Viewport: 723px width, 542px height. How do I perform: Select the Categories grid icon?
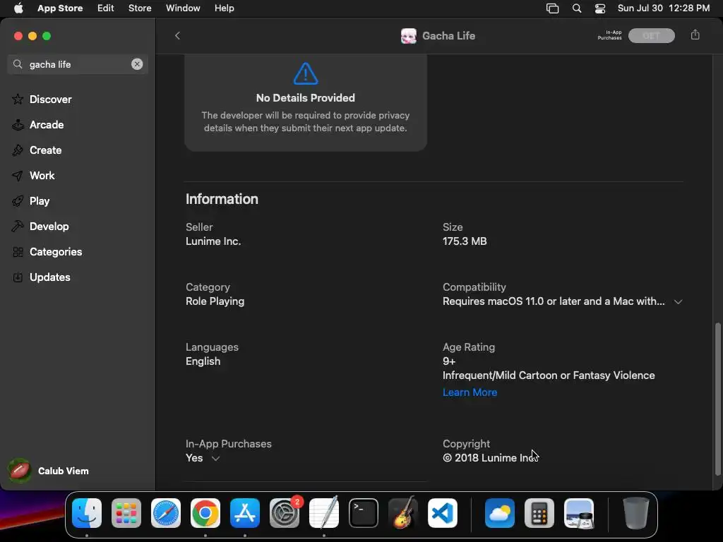point(18,252)
